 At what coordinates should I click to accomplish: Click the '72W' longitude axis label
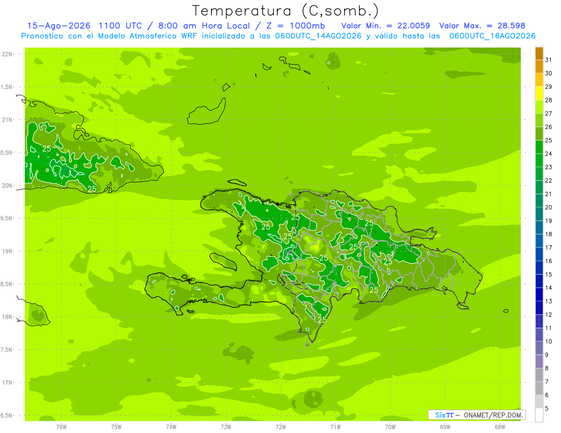[280, 426]
